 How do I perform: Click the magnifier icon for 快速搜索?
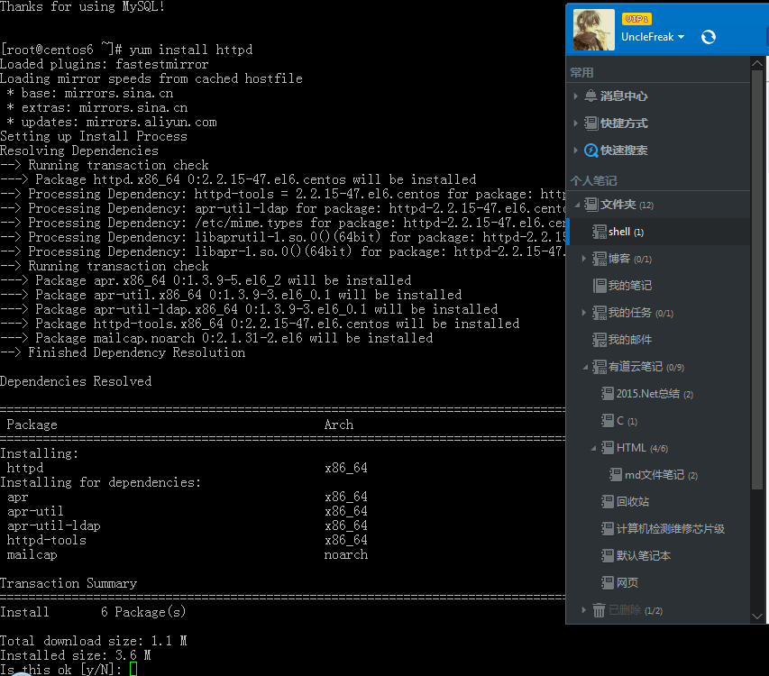click(x=590, y=150)
